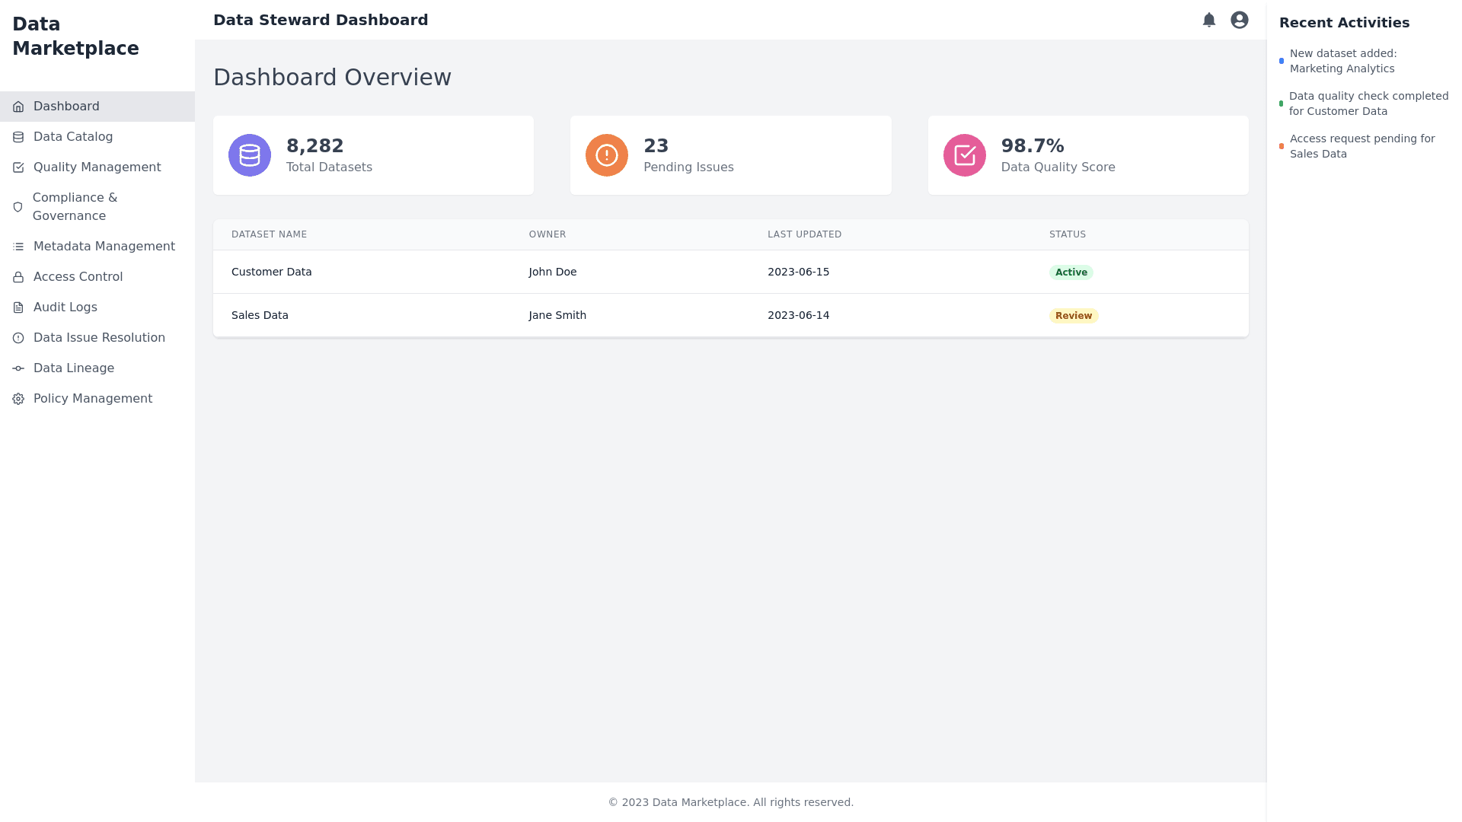Select Data Issue Resolution in sidebar

point(99,338)
